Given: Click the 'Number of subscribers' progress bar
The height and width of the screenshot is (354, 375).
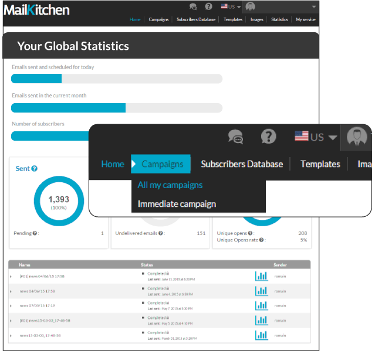Looking at the screenshot, I should [50, 136].
